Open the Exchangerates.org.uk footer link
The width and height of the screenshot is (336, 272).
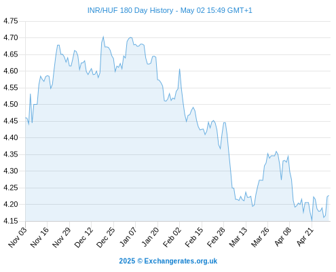click(x=181, y=261)
